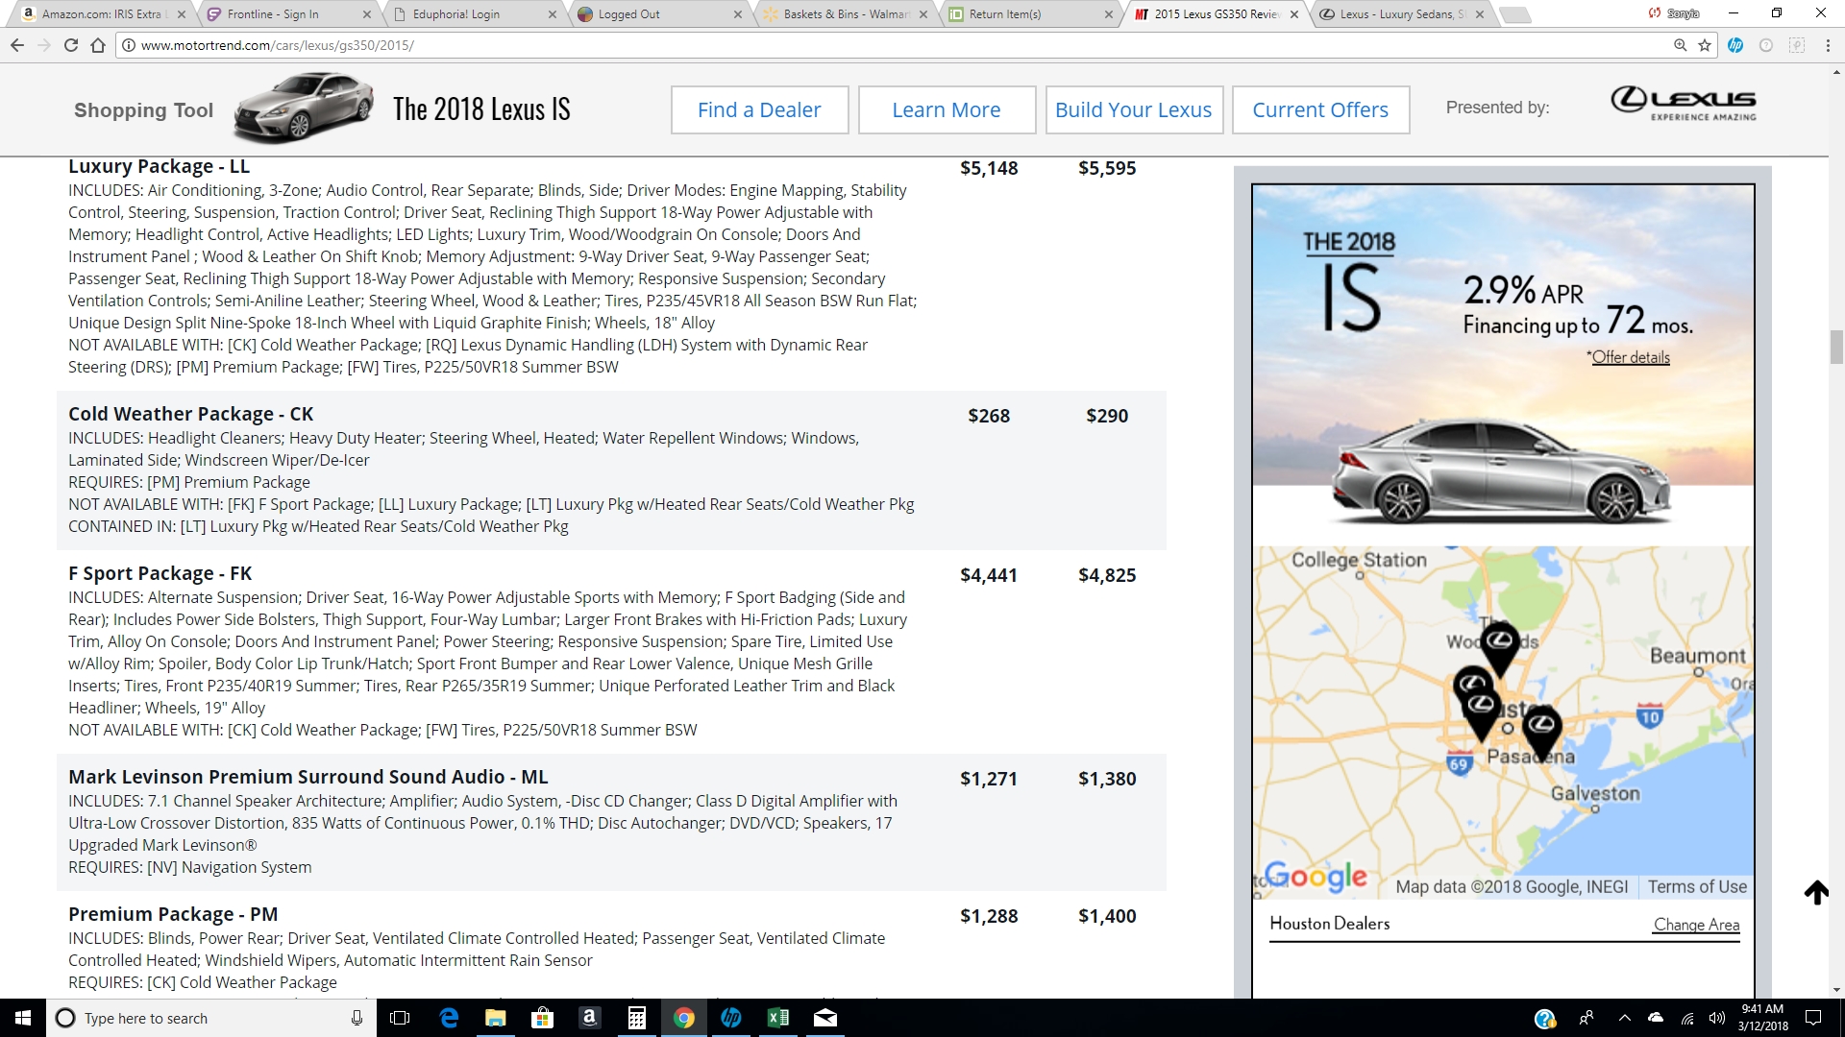Launch Microsoft Edge from the taskbar
The image size is (1845, 1037).
point(449,1018)
